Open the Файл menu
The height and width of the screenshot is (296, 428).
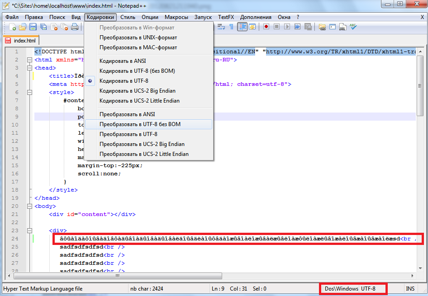coord(12,17)
